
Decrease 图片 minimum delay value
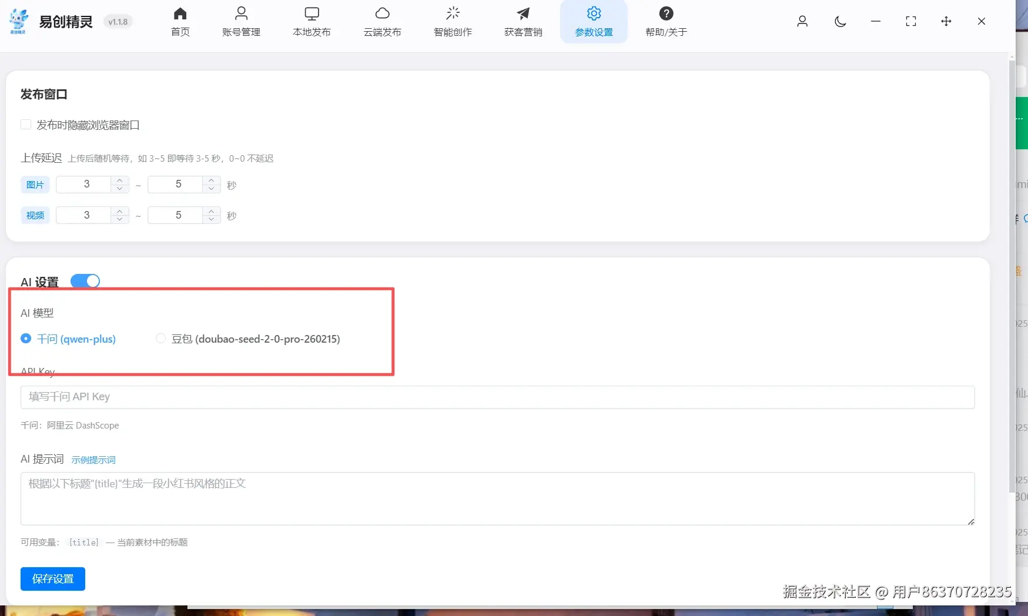pos(120,189)
